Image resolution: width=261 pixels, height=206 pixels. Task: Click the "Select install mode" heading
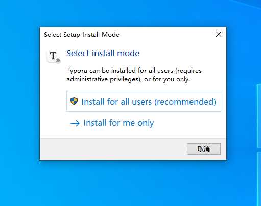click(103, 53)
